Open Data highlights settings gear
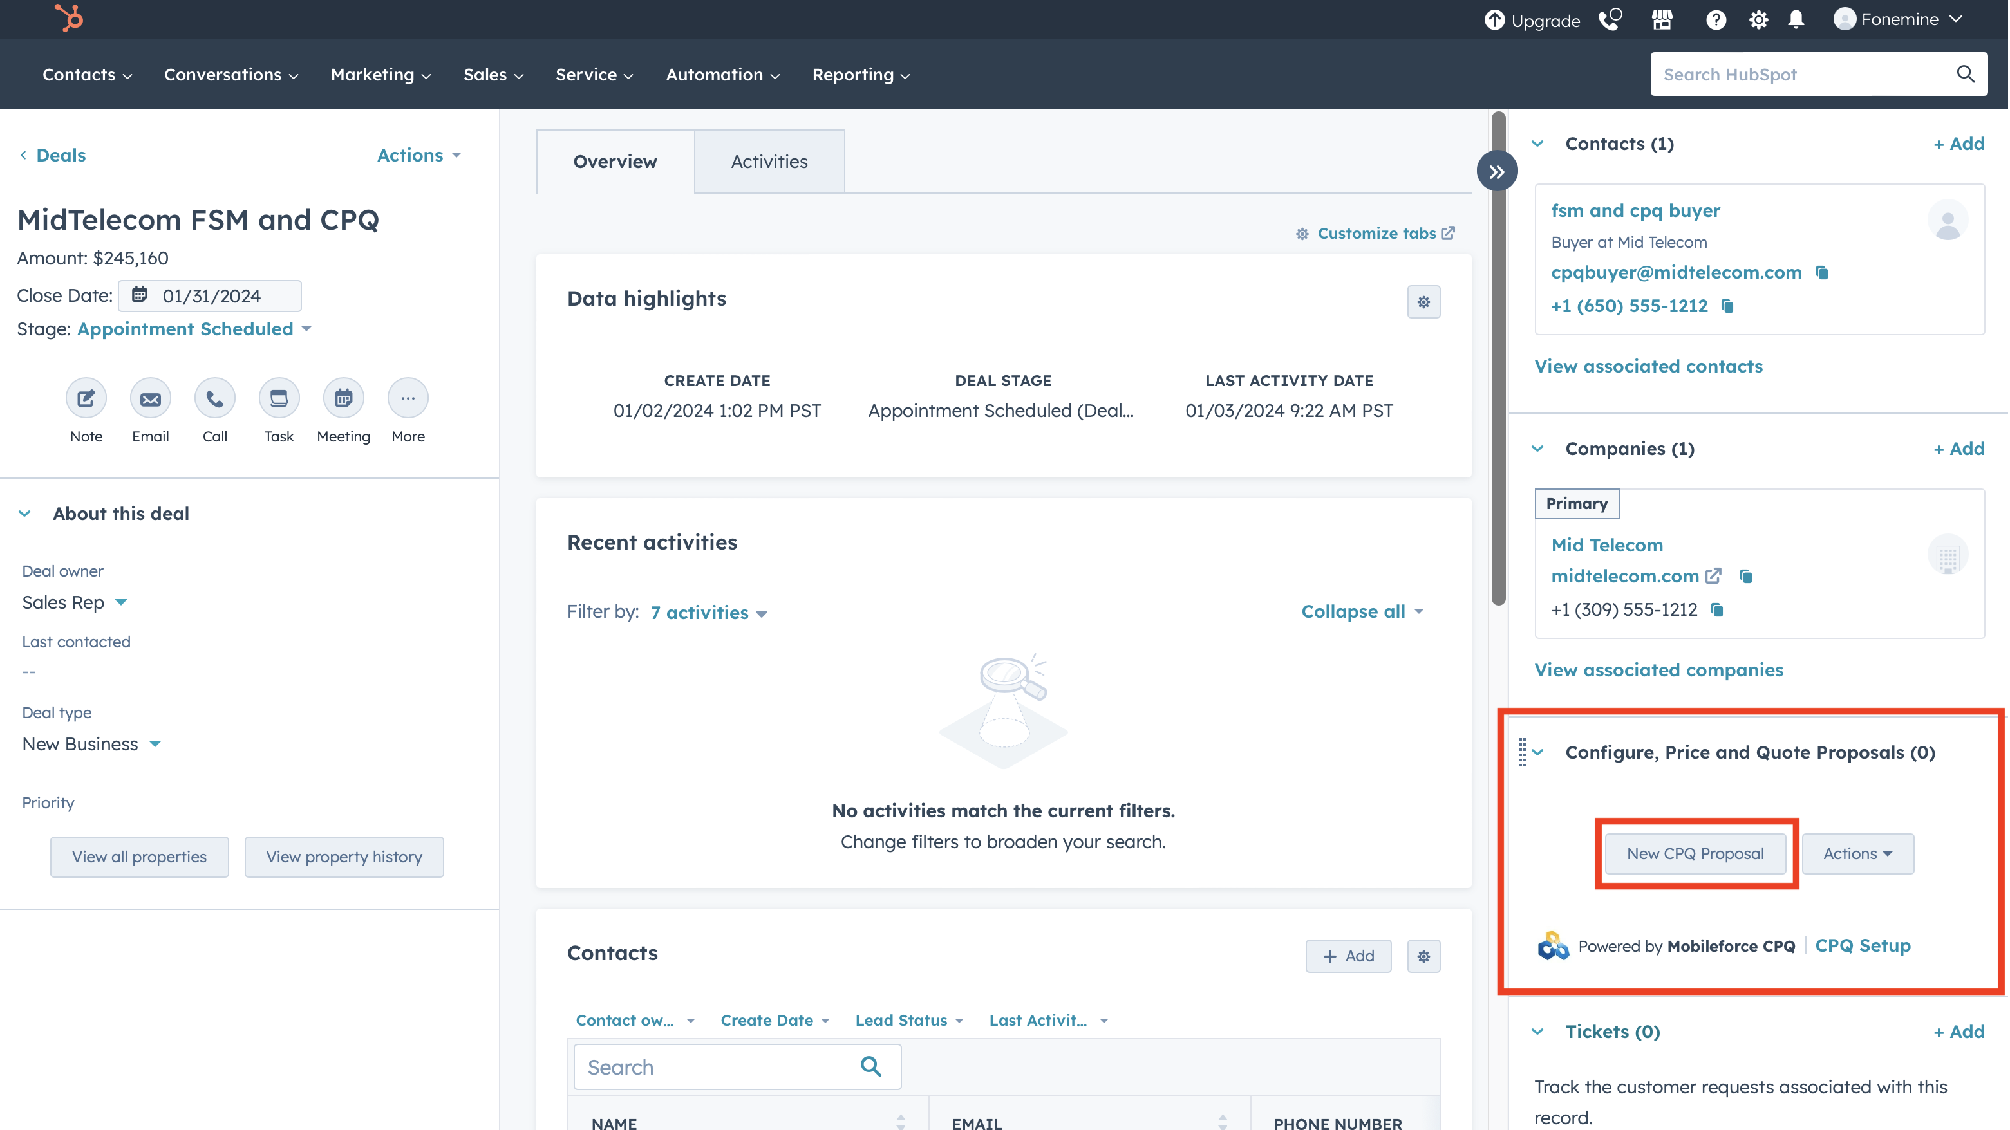 click(x=1423, y=302)
